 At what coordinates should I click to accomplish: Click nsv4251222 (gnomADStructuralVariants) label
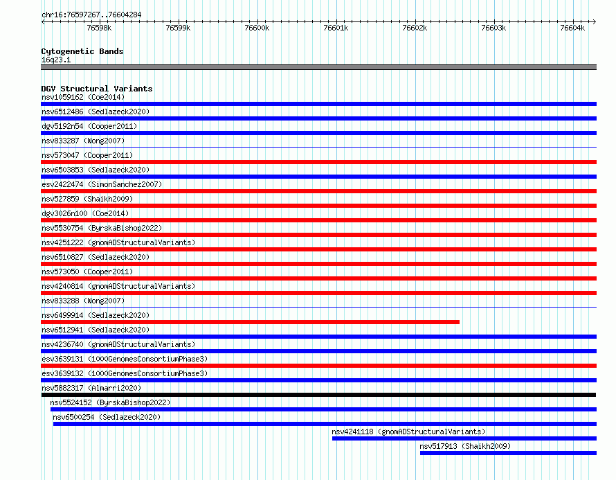click(118, 242)
